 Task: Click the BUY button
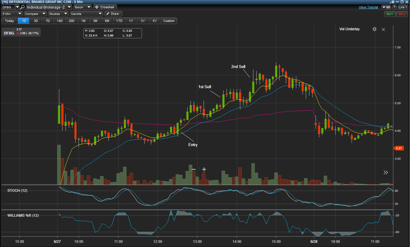pos(390,14)
